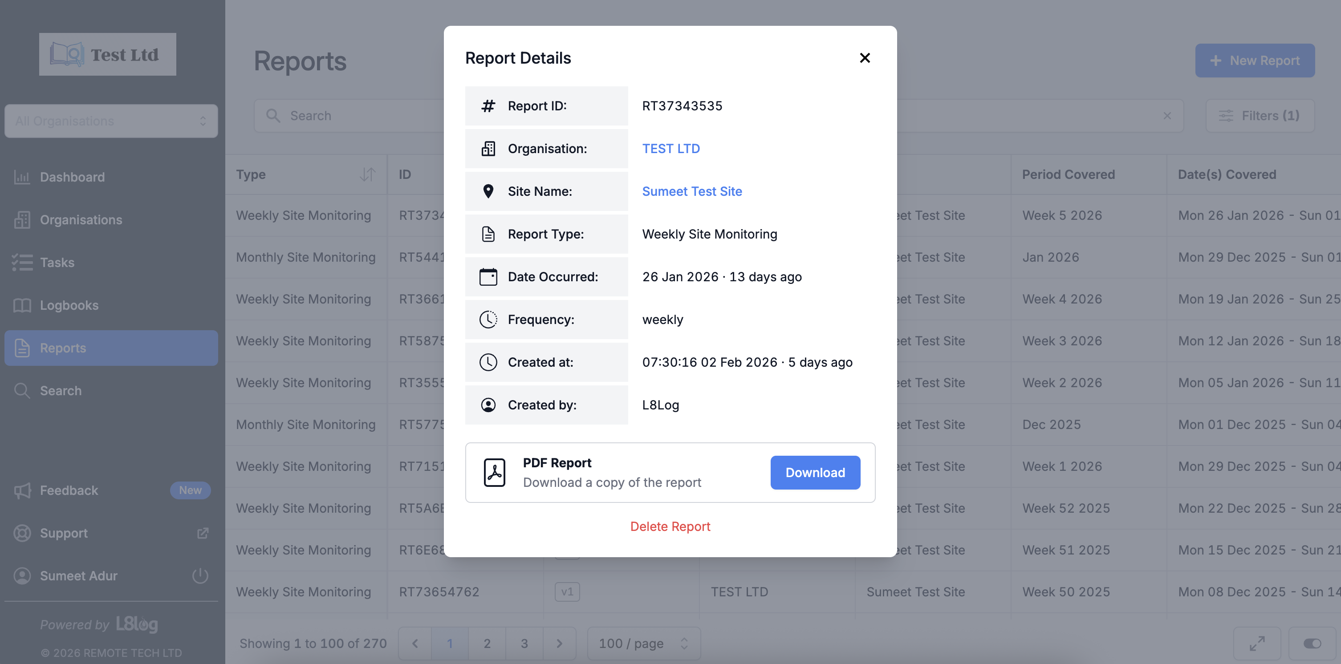Open the Dashboard from the sidebar icon
The height and width of the screenshot is (664, 1341).
(x=22, y=177)
